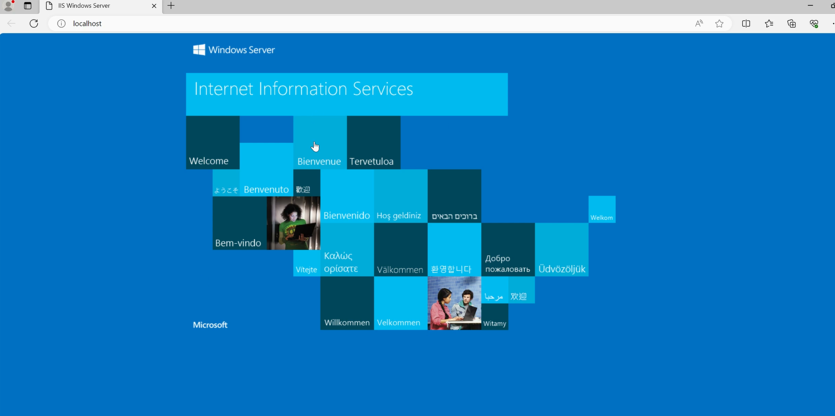Click the Velkommen tile
The width and height of the screenshot is (835, 416).
point(400,303)
